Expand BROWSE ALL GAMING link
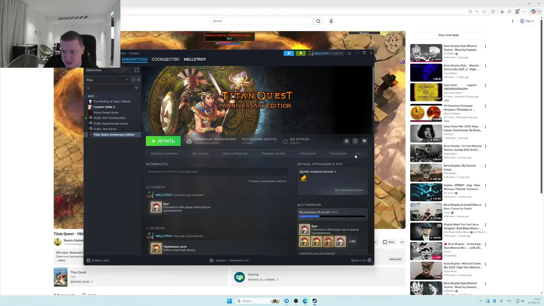 coord(263,280)
